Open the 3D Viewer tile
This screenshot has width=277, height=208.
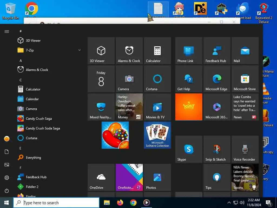(x=101, y=51)
